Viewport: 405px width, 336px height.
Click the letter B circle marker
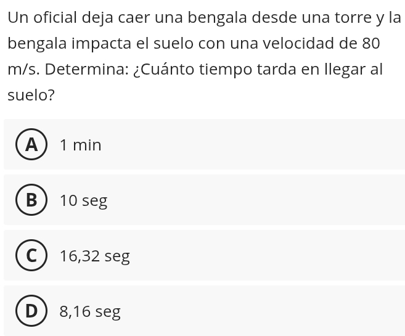[x=31, y=200]
